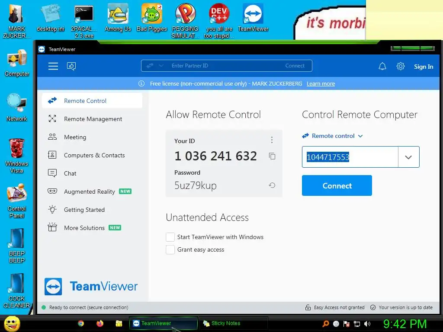The height and width of the screenshot is (332, 443).
Task: Switch to the Chat section
Action: (x=92, y=173)
